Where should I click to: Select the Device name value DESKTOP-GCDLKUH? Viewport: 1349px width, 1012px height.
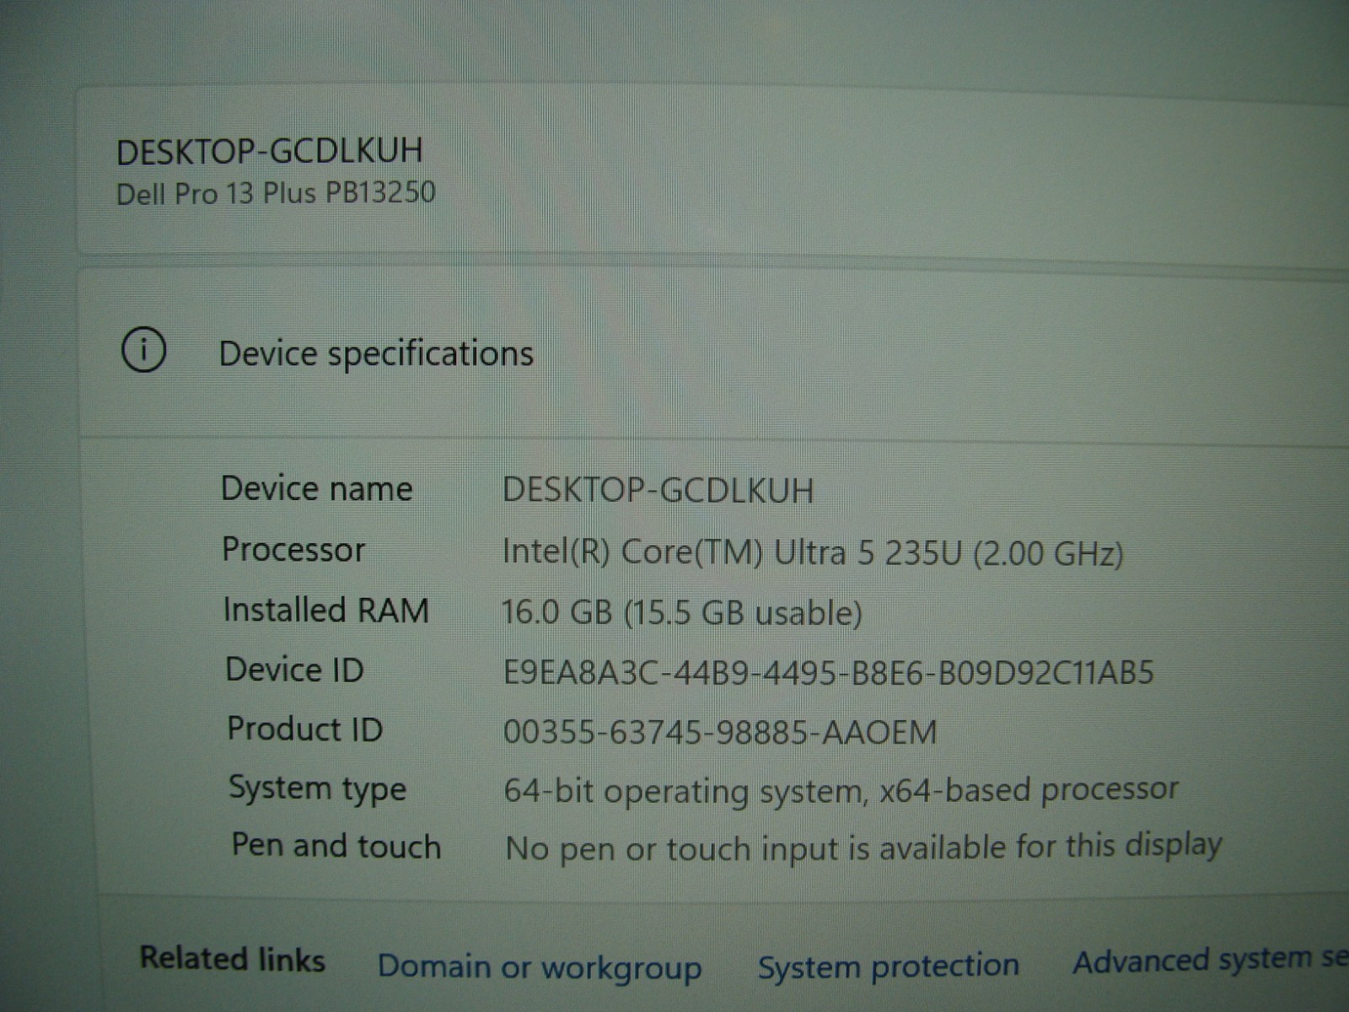tap(658, 490)
